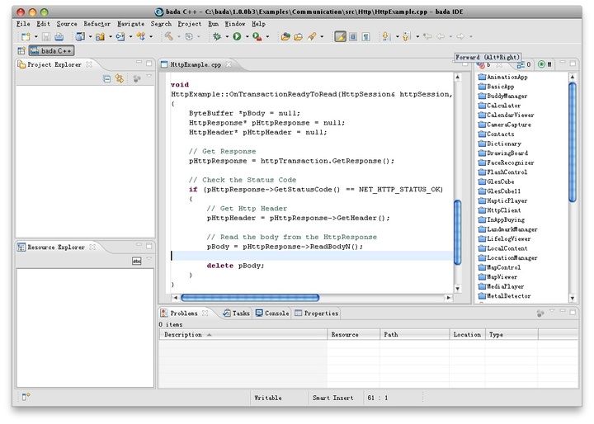Click the filter icon in Problems panel
Screen dimensions: 594x424
(x=540, y=313)
